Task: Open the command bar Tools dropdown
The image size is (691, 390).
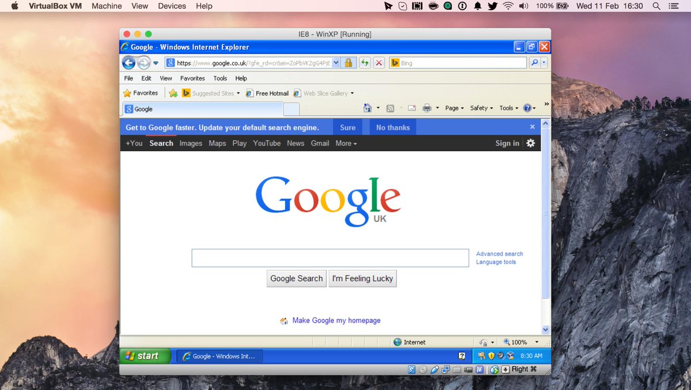Action: 508,108
